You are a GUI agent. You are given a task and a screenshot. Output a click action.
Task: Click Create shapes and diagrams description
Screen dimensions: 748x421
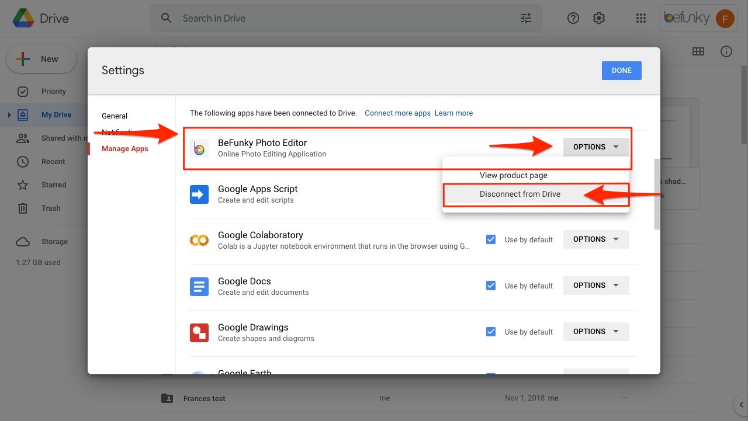(x=266, y=339)
